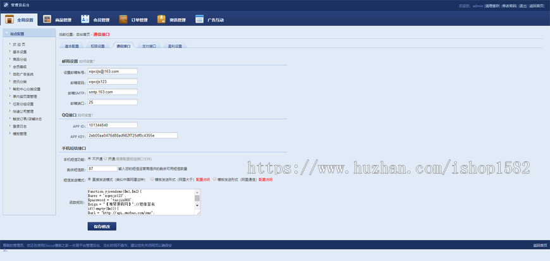Open 登录日志 in the sidebar
This screenshot has width=550, height=261.
coord(20,126)
